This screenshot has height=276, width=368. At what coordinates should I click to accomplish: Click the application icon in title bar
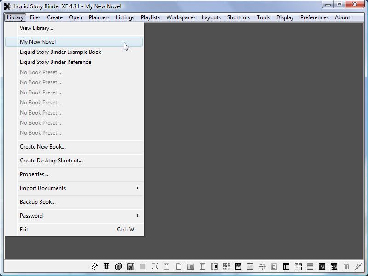click(7, 6)
